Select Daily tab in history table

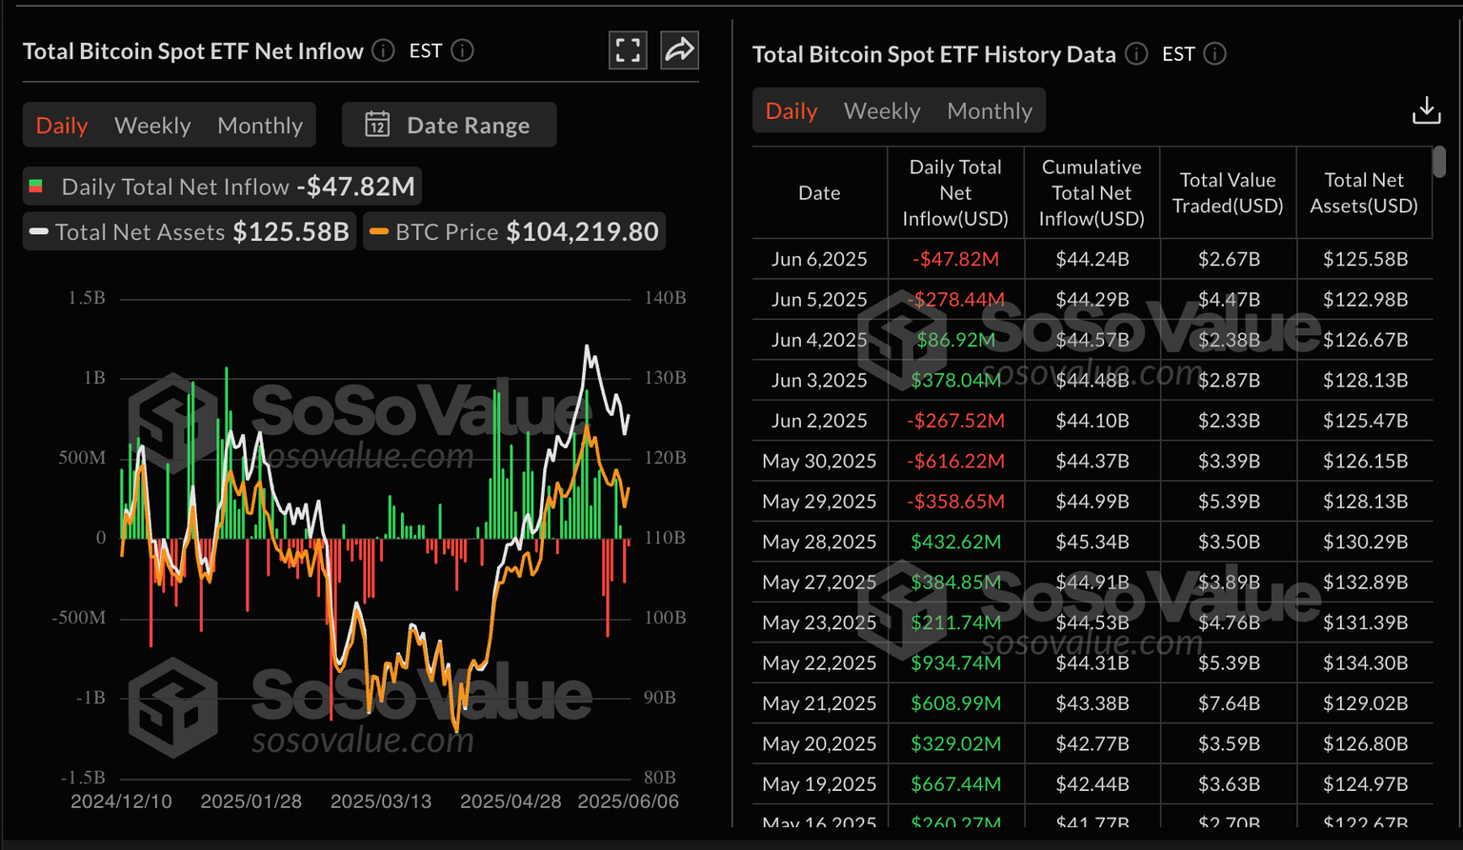click(x=792, y=111)
